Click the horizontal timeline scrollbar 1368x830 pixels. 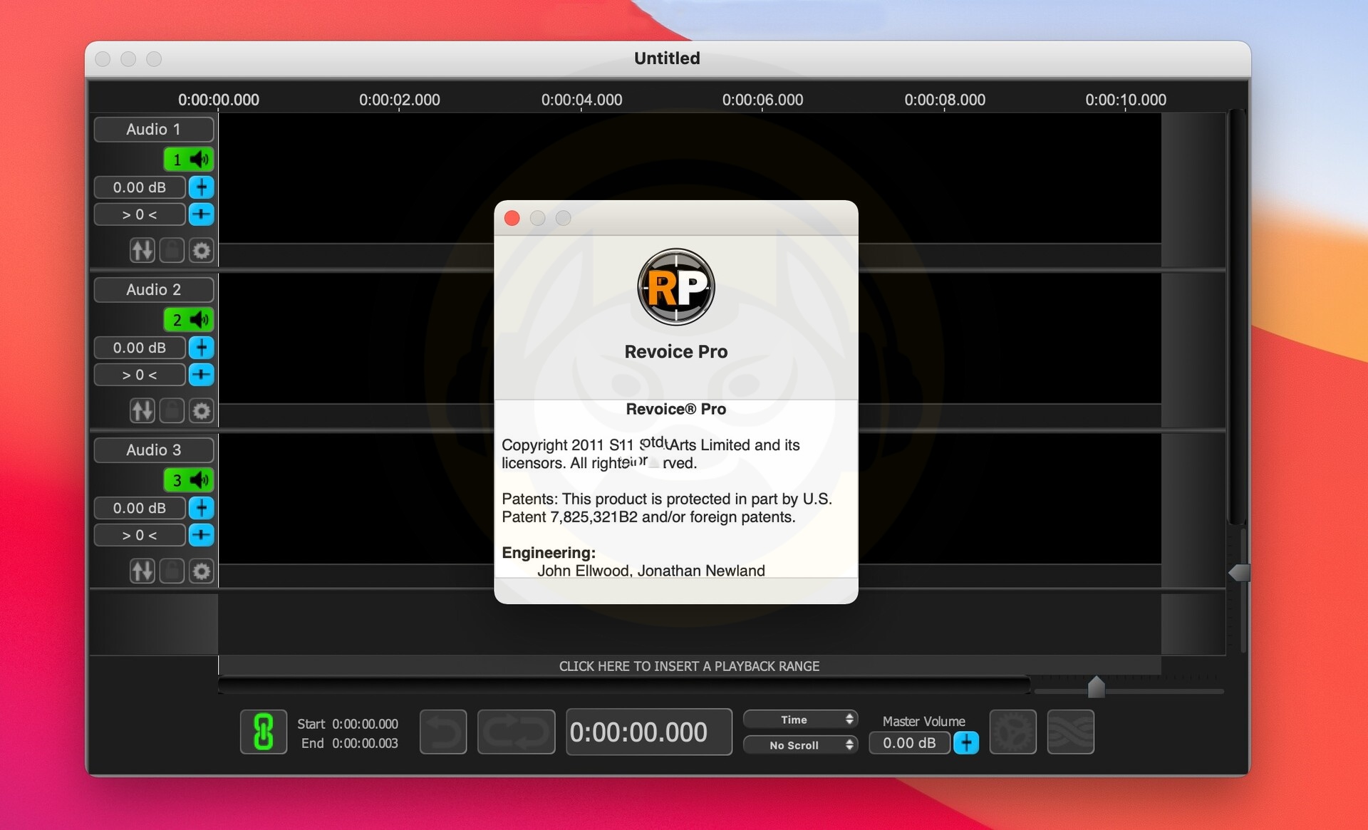624,686
